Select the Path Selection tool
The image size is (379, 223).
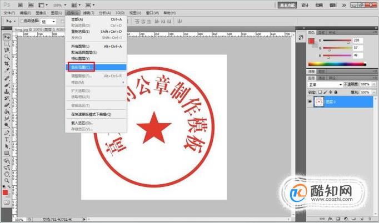(x=7, y=146)
